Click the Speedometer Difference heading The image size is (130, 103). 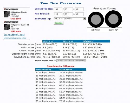61,66
